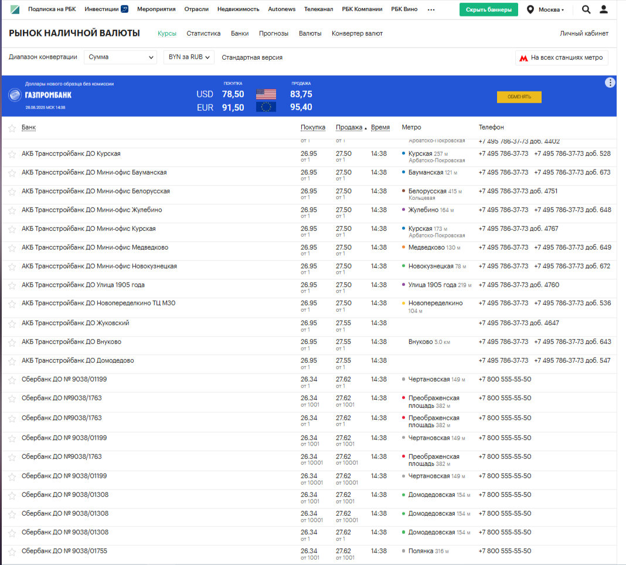Click the На всех станциях метро button
The image size is (626, 565).
point(562,58)
